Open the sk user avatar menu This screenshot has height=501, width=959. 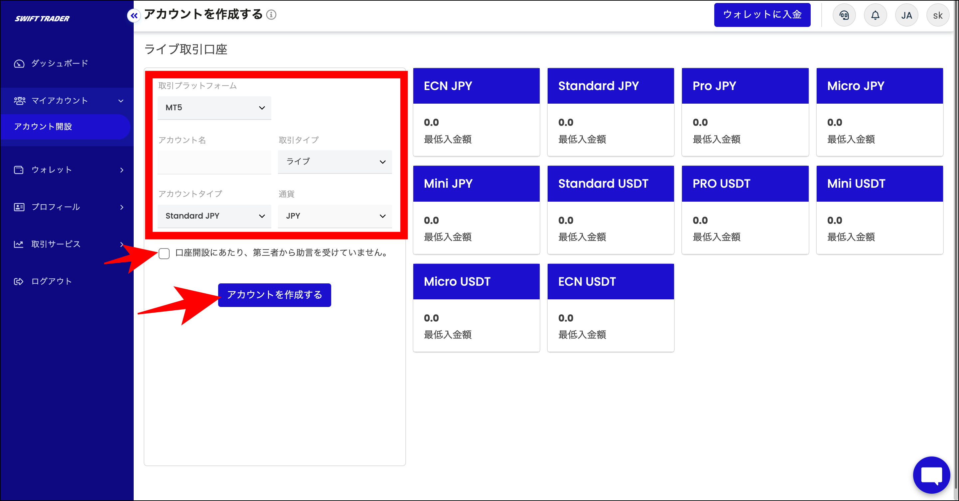pyautogui.click(x=937, y=15)
